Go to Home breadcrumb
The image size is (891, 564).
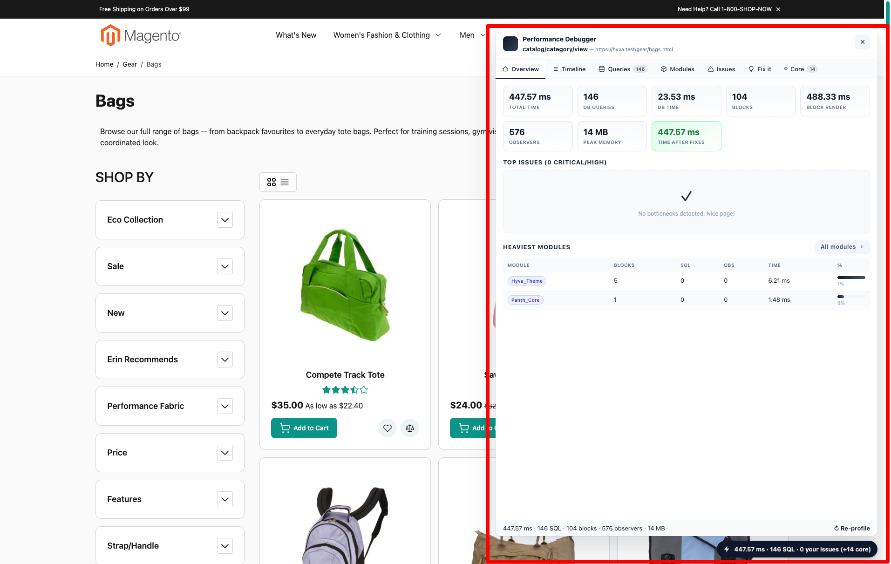tap(104, 64)
